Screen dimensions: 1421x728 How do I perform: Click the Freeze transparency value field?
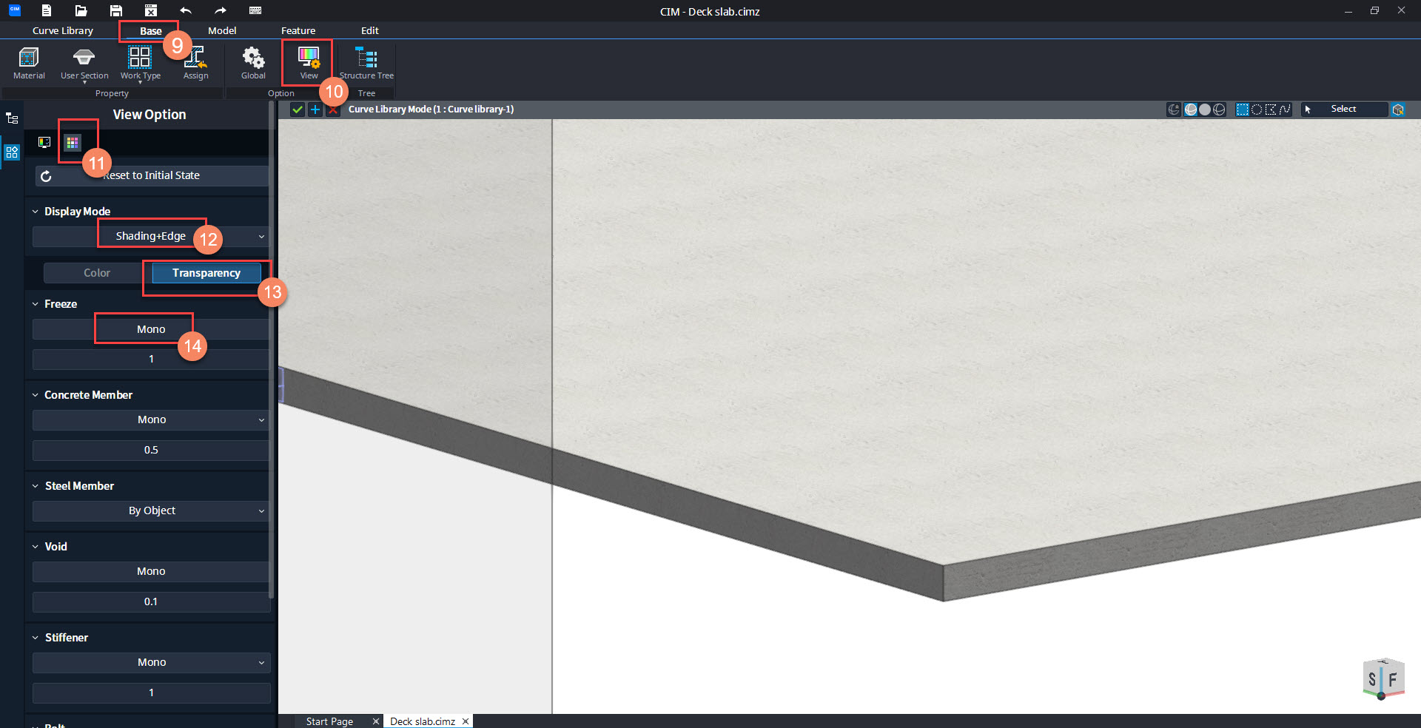pos(151,360)
